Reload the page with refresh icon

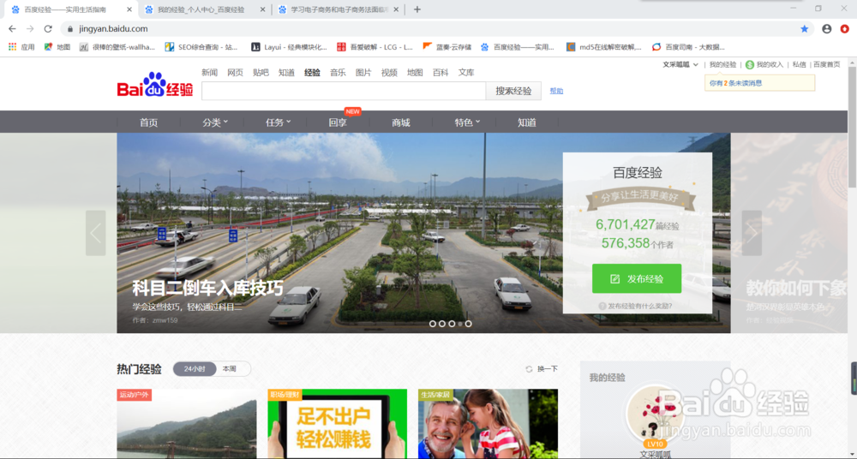point(48,28)
